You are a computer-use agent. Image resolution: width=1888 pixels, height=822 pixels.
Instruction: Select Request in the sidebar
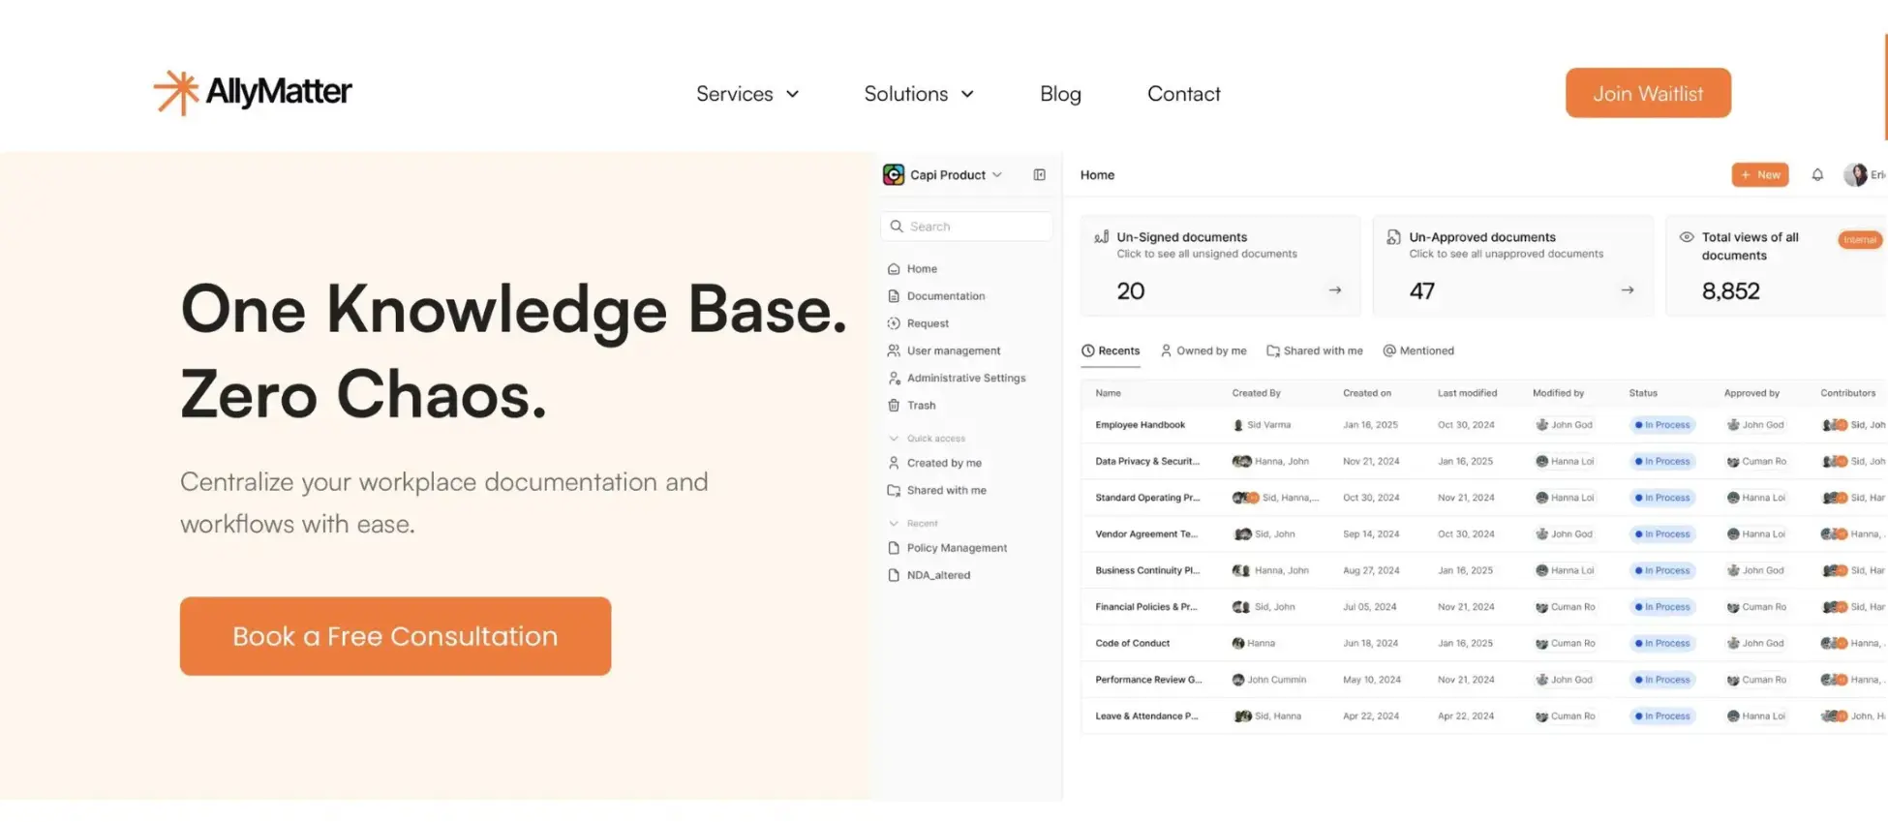tap(926, 322)
